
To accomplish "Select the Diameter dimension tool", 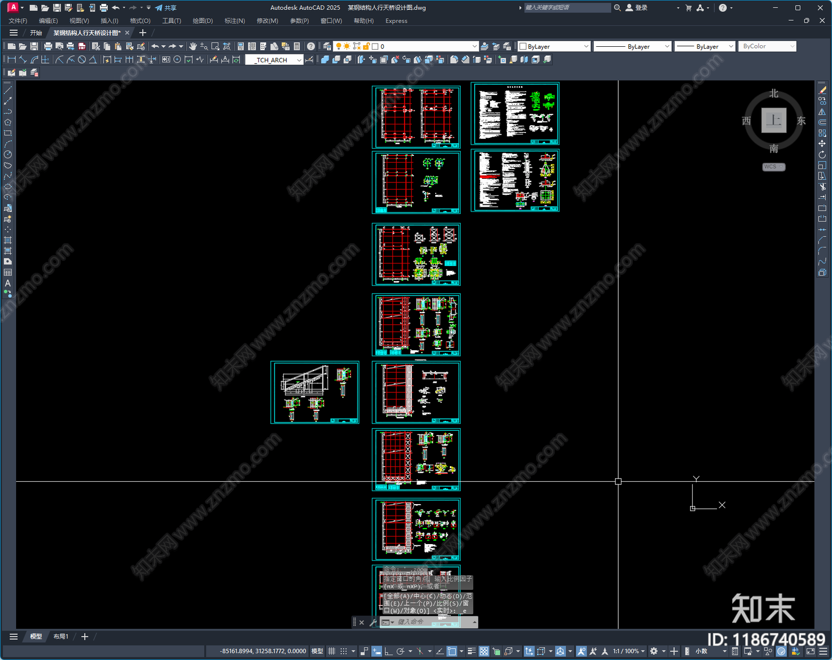I will pos(82,60).
